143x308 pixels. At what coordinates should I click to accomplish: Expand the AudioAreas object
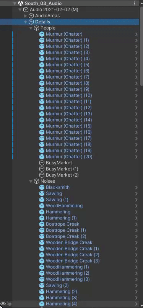coord(25,16)
